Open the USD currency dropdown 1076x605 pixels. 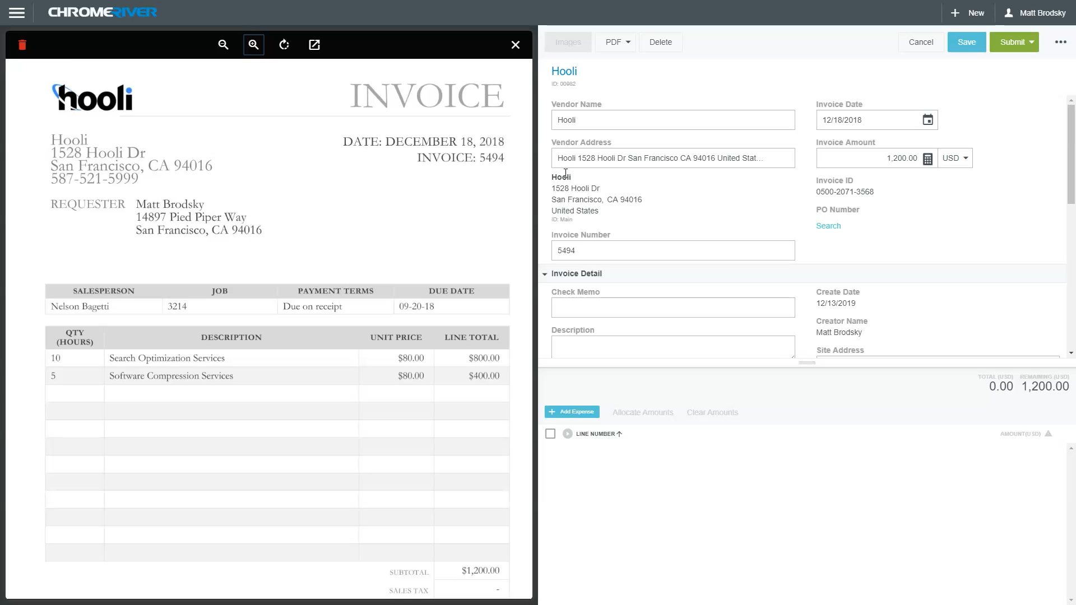coord(956,158)
